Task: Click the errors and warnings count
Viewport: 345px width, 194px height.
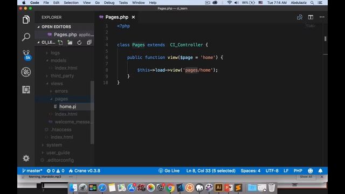Action: (56, 171)
